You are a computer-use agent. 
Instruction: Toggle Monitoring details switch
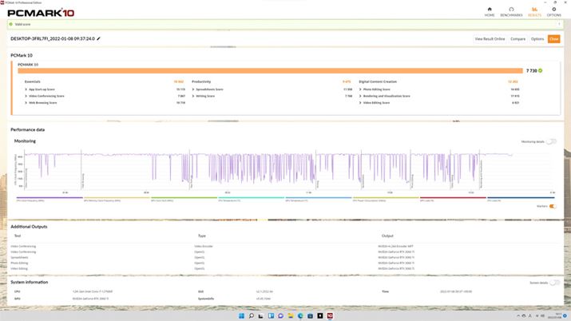[551, 141]
